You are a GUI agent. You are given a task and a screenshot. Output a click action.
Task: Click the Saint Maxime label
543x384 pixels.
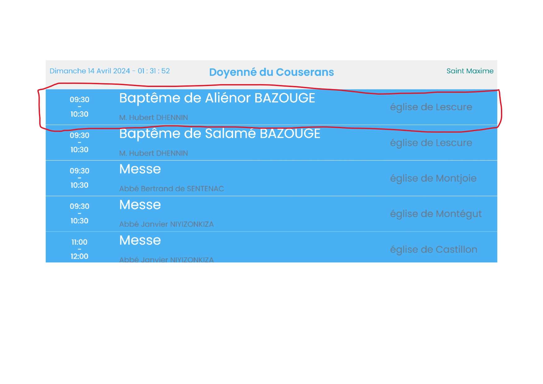470,71
